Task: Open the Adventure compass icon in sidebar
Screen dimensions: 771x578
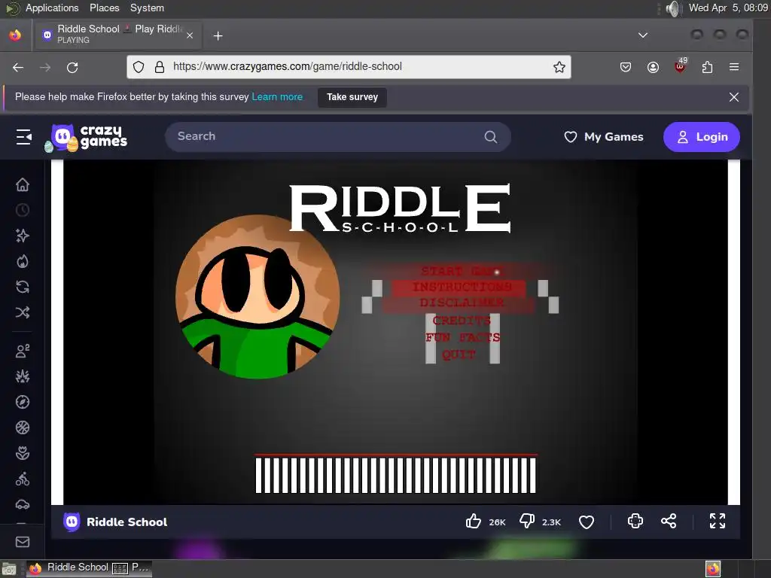Action: click(23, 402)
